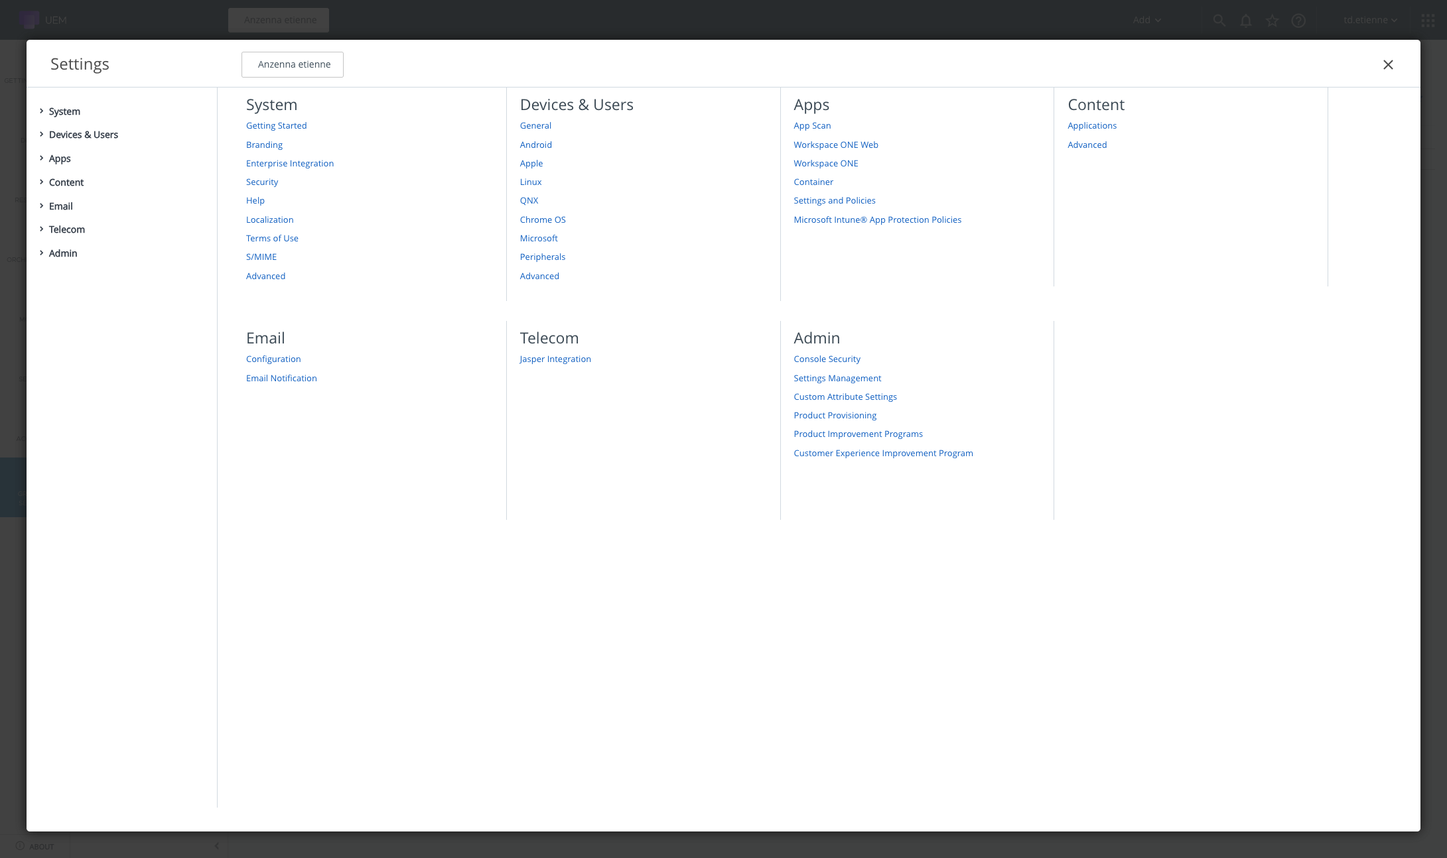Open Jasper Integration under Telecom

pyautogui.click(x=555, y=359)
